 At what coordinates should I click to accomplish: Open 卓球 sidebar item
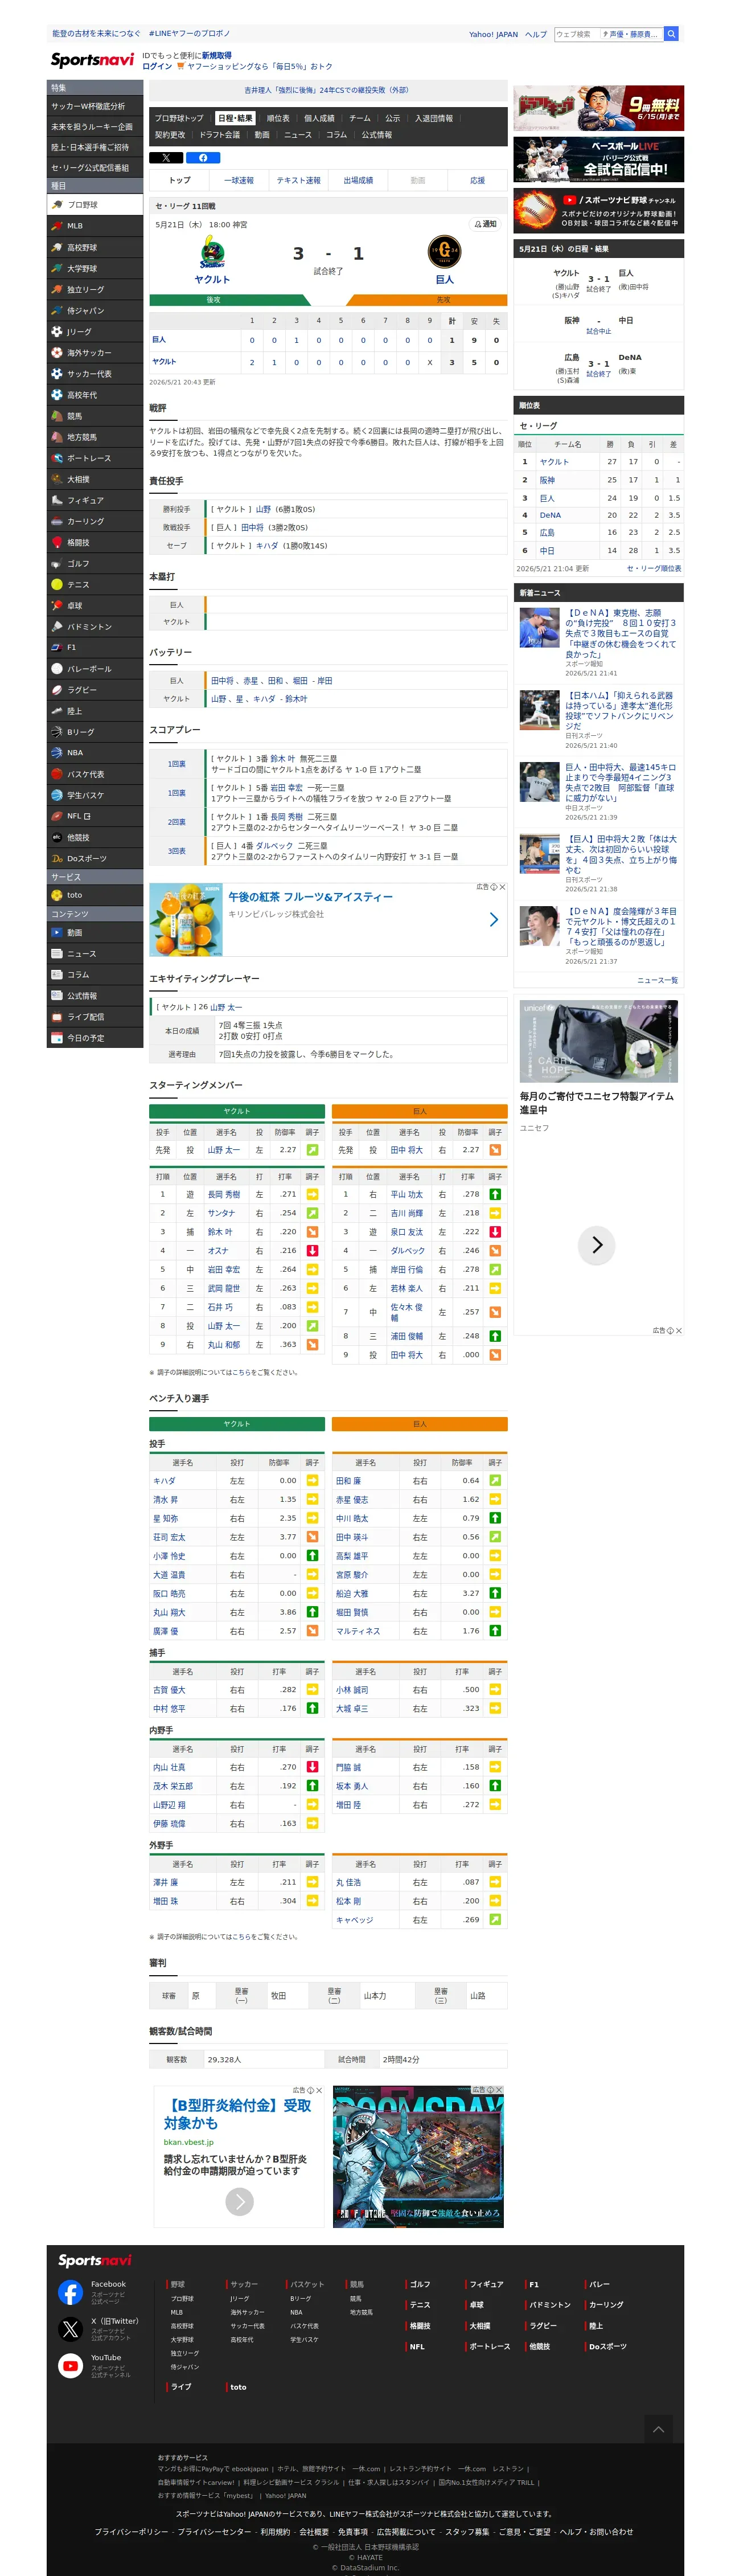pos(95,605)
